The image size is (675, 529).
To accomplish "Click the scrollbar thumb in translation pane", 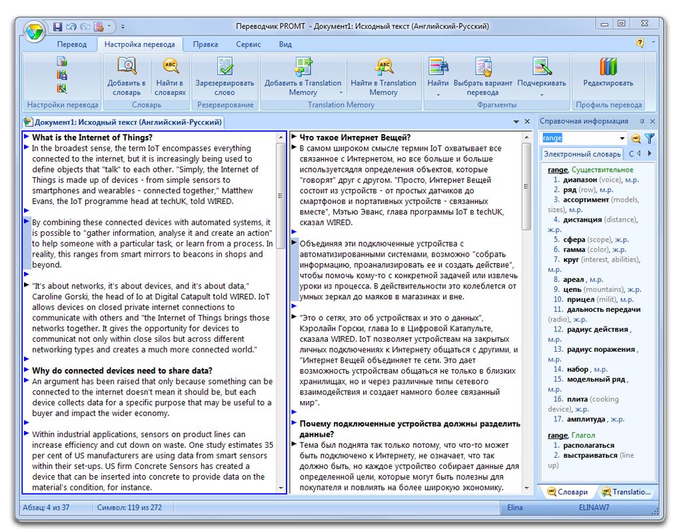I will (526, 187).
